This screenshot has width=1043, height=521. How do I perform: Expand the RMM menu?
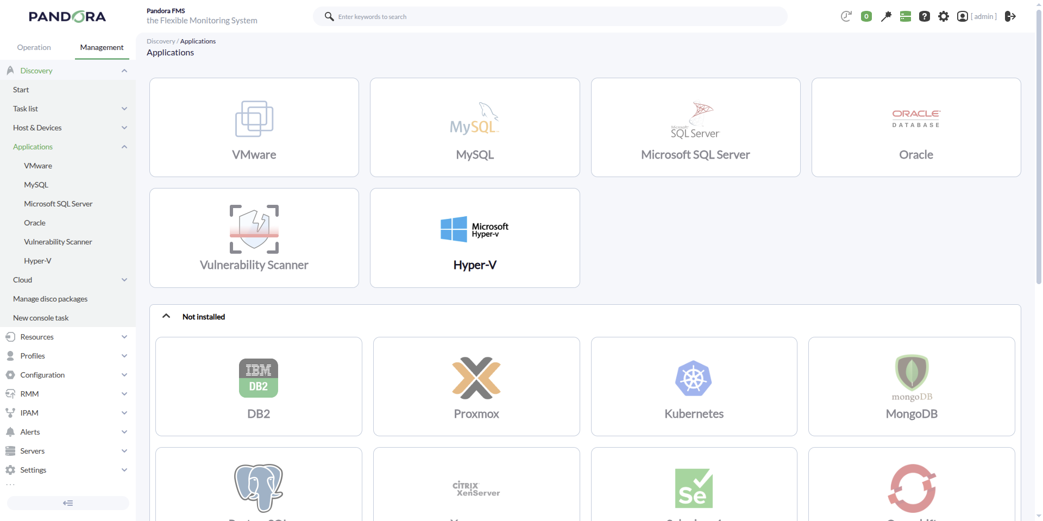[x=124, y=394]
